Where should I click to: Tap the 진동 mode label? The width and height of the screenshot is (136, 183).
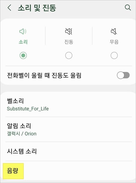[x=69, y=42]
